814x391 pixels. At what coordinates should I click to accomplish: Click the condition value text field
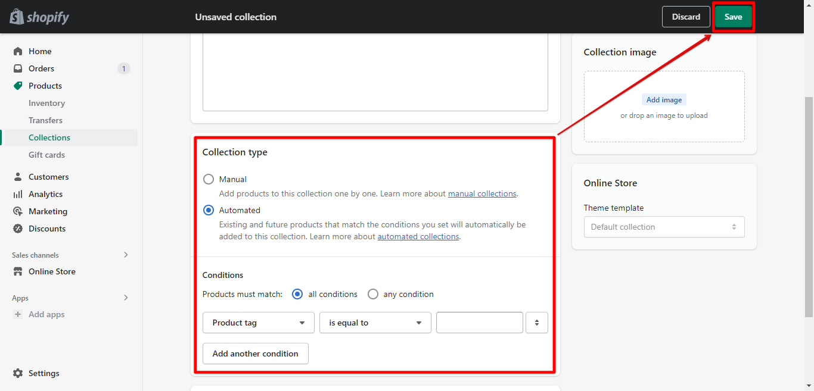coord(479,323)
